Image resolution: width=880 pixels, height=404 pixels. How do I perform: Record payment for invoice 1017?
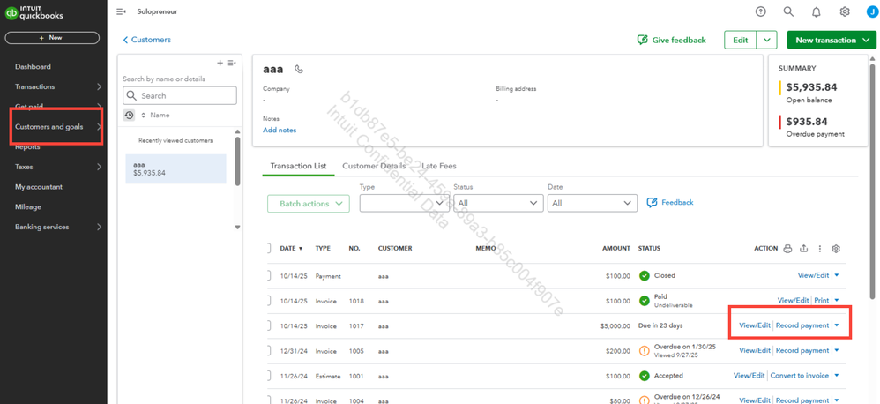(x=802, y=325)
